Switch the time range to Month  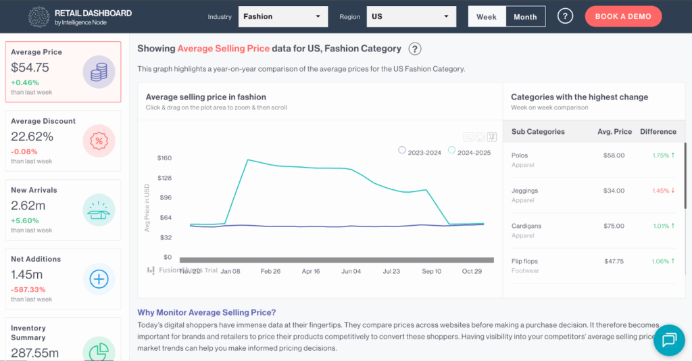(525, 17)
